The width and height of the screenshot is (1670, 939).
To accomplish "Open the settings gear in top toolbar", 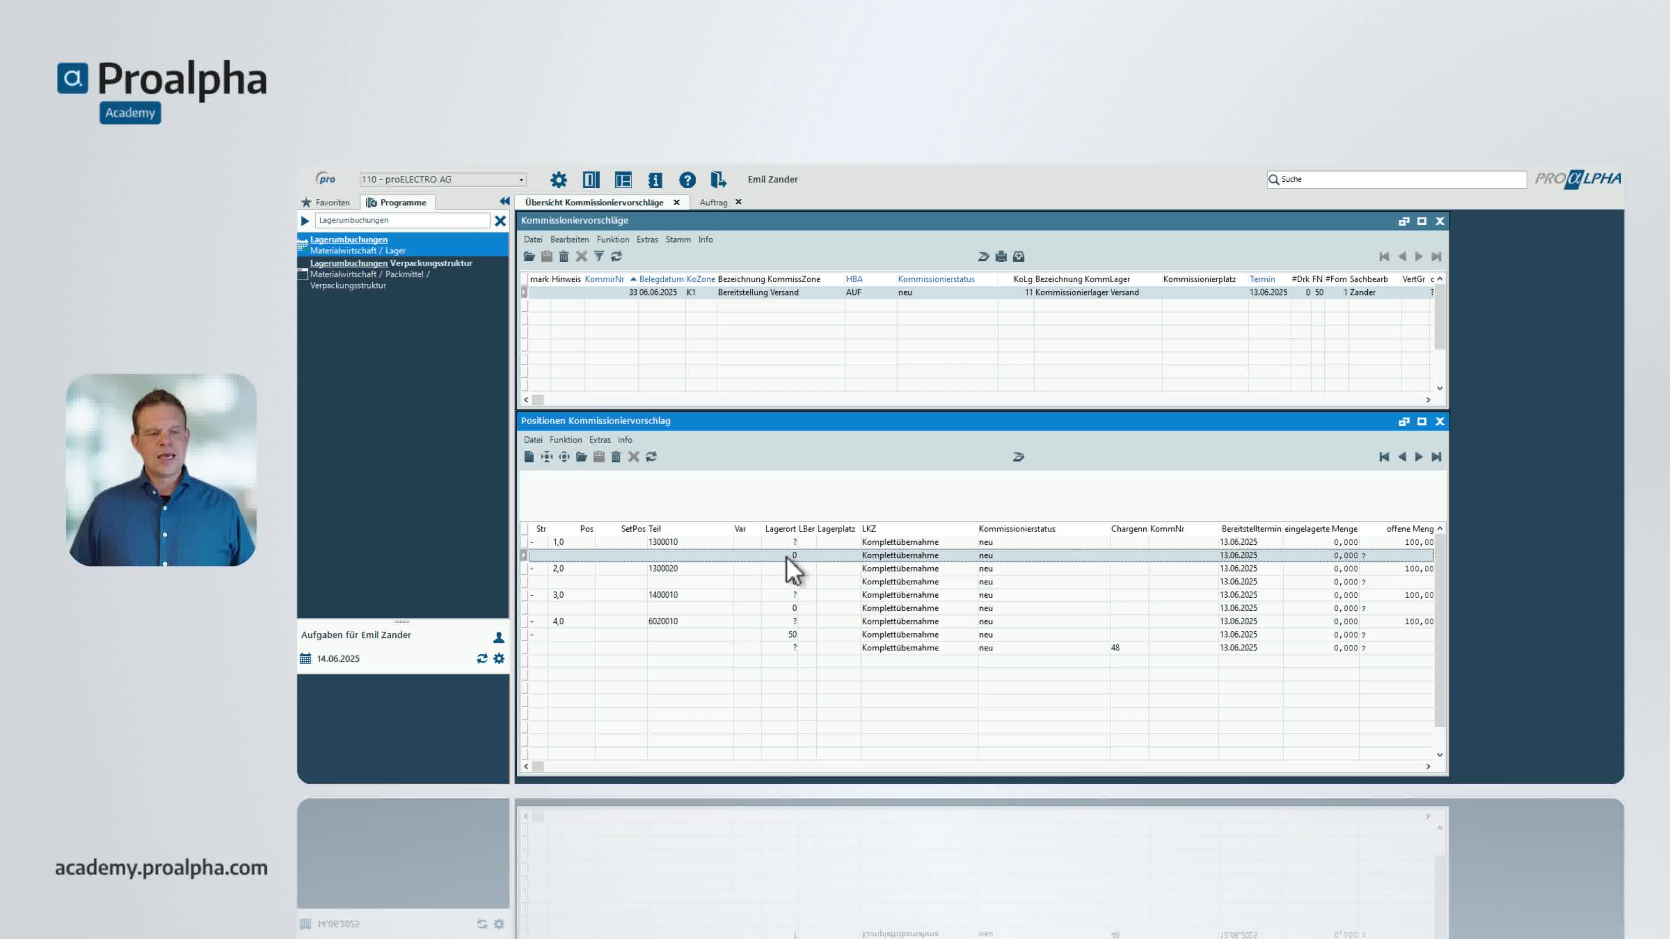I will pyautogui.click(x=558, y=180).
